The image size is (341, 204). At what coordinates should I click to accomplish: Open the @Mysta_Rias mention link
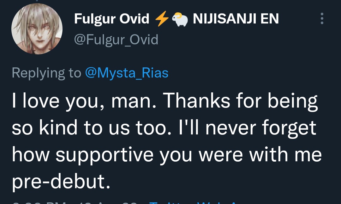coord(127,73)
